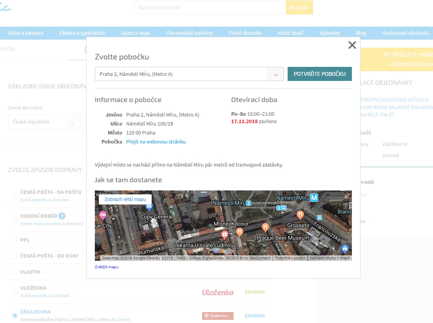Select Osobní odběr delivery option
433x323 pixels.
click(x=15, y=220)
